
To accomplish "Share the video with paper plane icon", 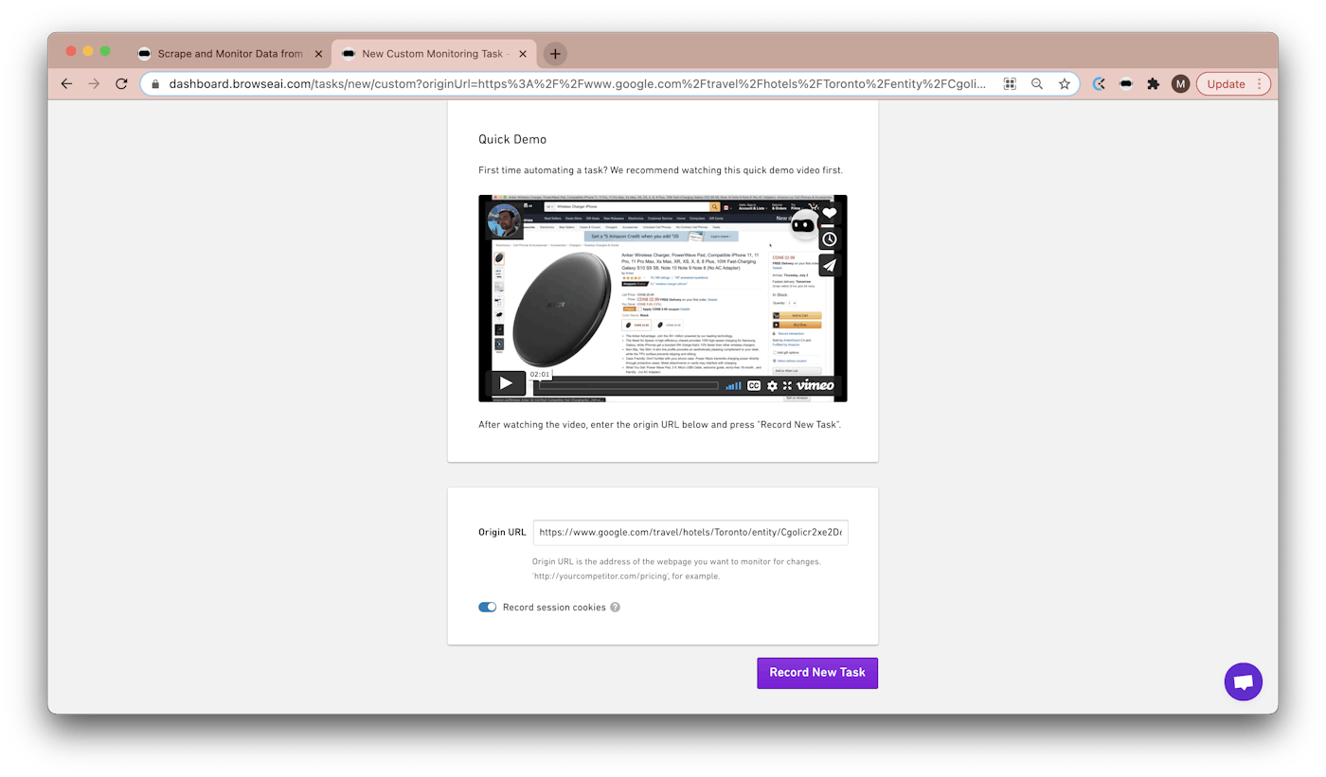I will click(x=830, y=266).
